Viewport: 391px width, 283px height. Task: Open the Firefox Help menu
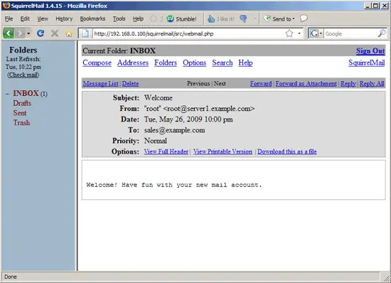tap(138, 18)
